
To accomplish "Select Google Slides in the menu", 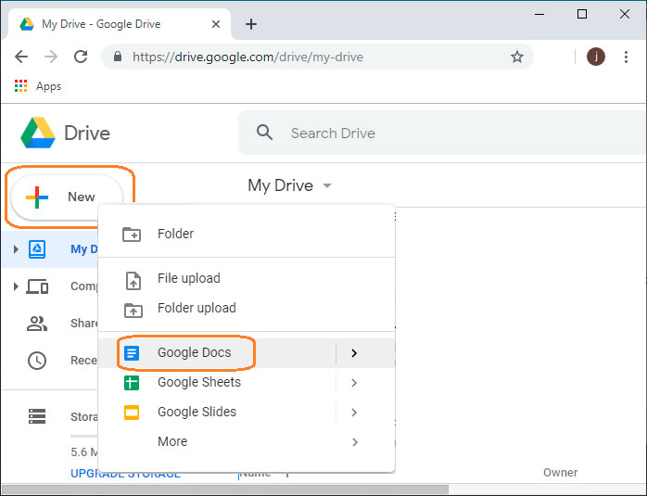I will tap(247, 413).
